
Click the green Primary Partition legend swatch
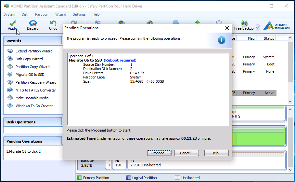[x=79, y=178]
